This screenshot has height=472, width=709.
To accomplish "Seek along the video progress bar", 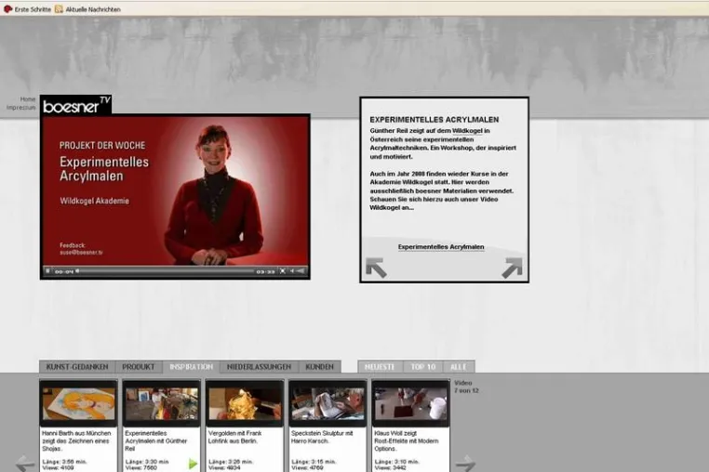I will pos(165,271).
